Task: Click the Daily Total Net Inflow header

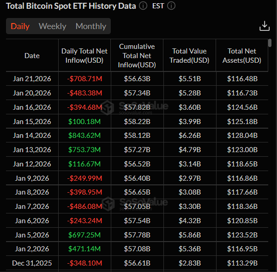Action: 84,56
